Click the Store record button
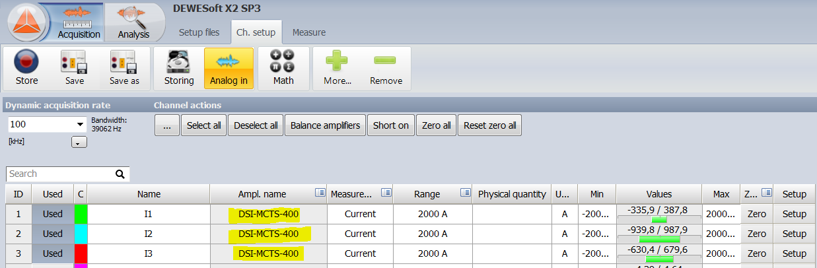Viewport: 817px width, 268px height. [26, 69]
